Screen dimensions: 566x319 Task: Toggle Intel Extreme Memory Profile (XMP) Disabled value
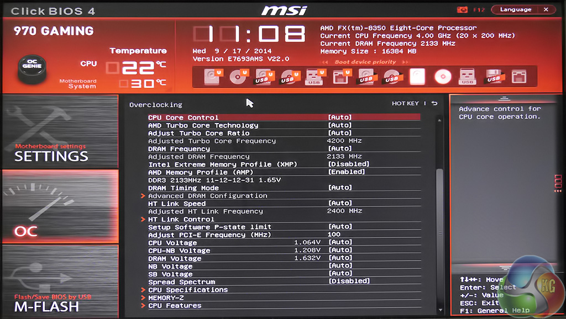tap(349, 164)
